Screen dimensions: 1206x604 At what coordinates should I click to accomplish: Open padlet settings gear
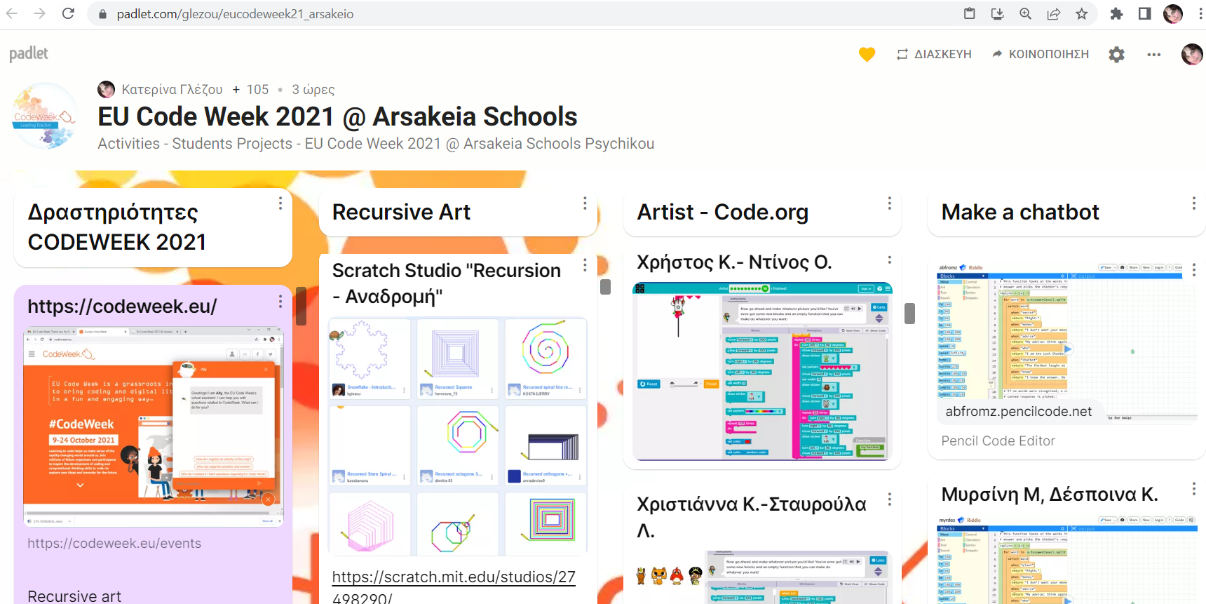(1117, 54)
